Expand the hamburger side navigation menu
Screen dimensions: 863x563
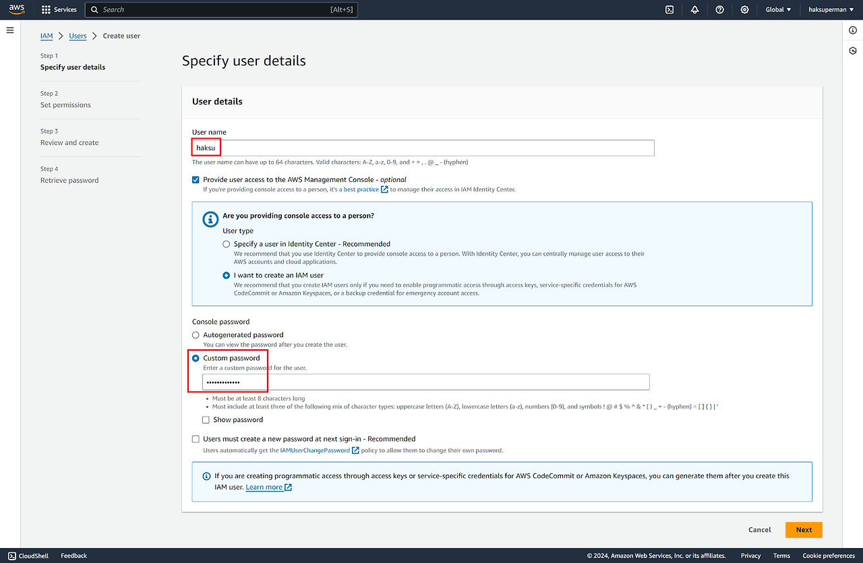pos(10,30)
